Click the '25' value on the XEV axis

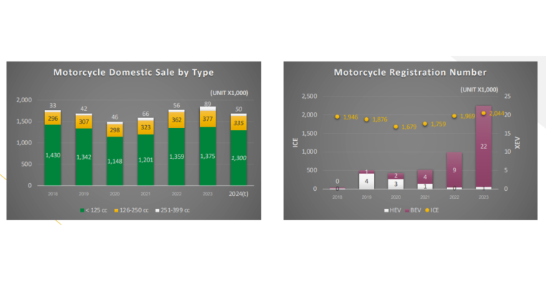tap(508, 97)
